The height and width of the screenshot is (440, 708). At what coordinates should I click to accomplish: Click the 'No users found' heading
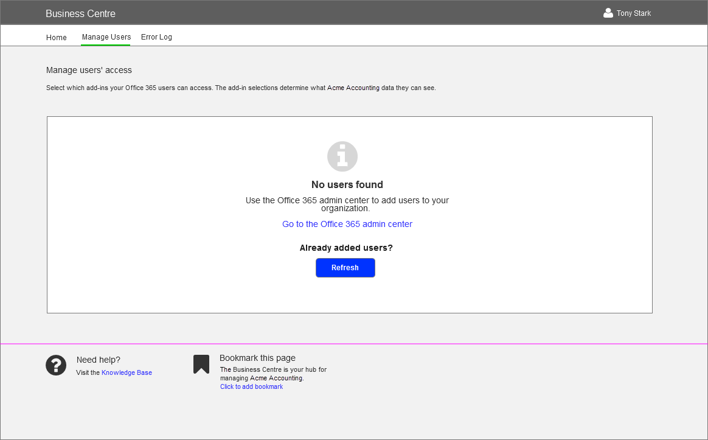347,184
